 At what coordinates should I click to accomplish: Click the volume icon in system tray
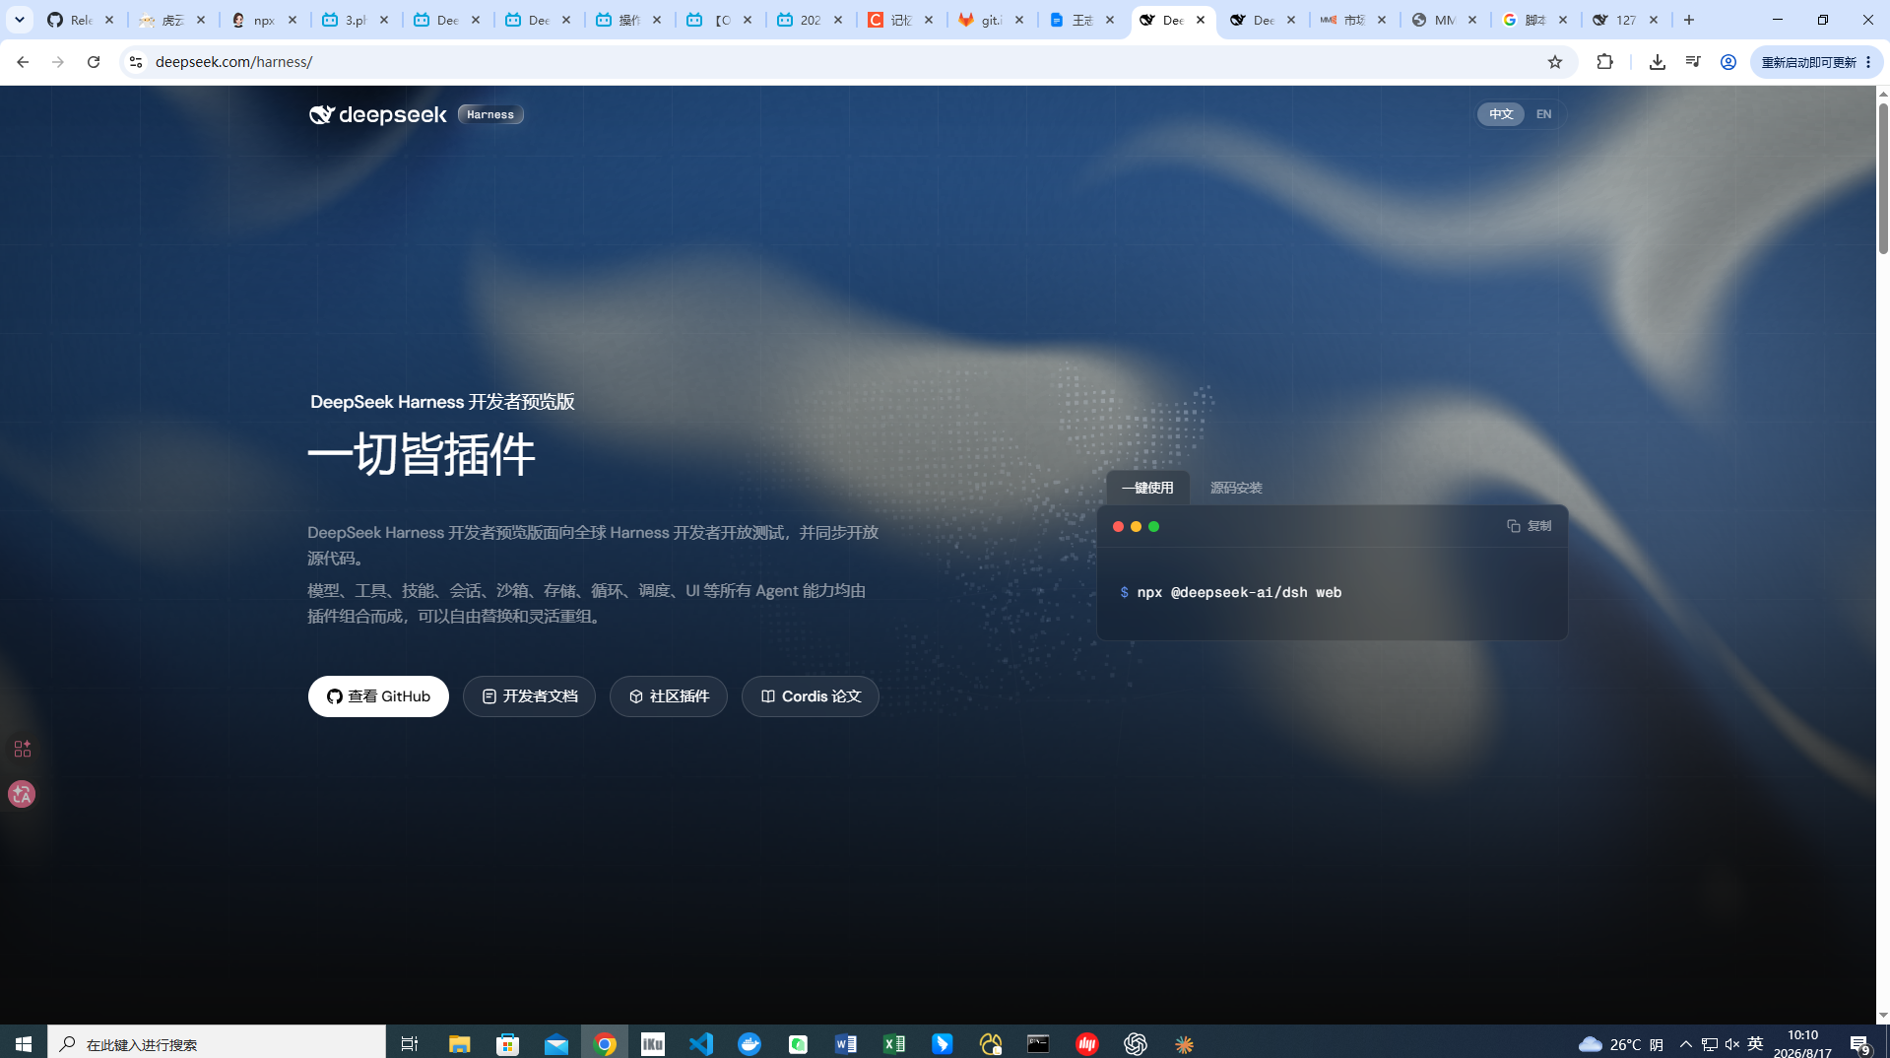click(1732, 1043)
